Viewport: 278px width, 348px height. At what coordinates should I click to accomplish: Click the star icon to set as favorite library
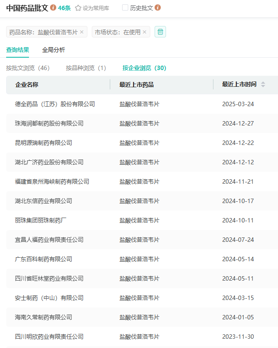78,8
